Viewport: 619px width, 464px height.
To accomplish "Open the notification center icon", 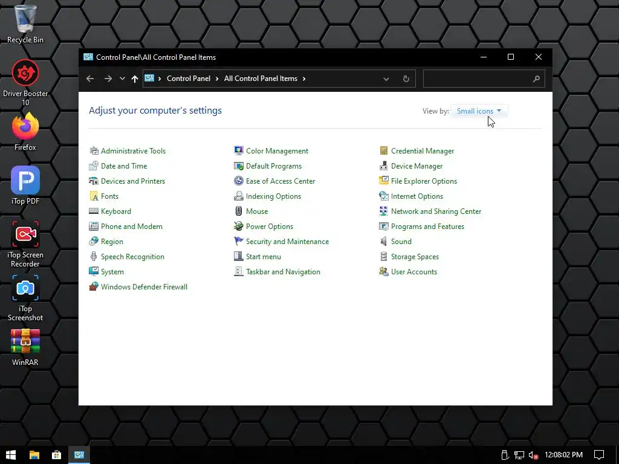I will (x=599, y=455).
